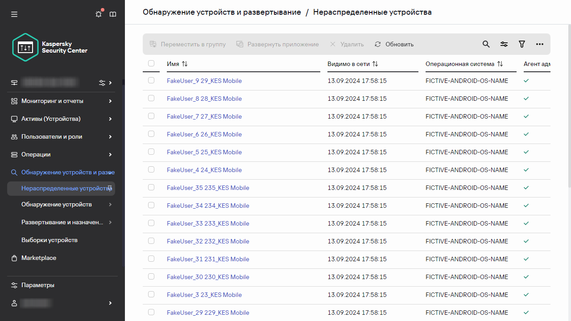Expand the user account chevron

(x=110, y=303)
